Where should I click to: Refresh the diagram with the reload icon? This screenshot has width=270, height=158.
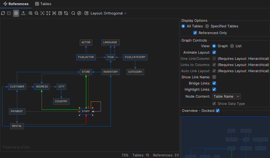(x=3, y=13)
